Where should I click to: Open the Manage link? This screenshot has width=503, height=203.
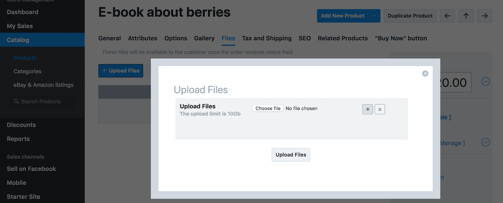coord(451,143)
